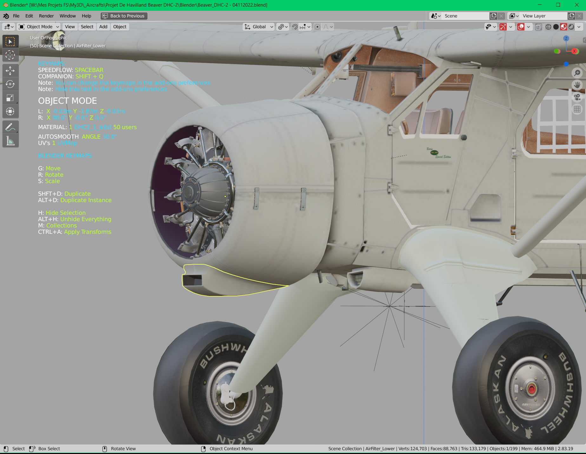Screen dimensions: 586x454
Task: Select the Move tool in the toolbar
Action: tap(10, 71)
